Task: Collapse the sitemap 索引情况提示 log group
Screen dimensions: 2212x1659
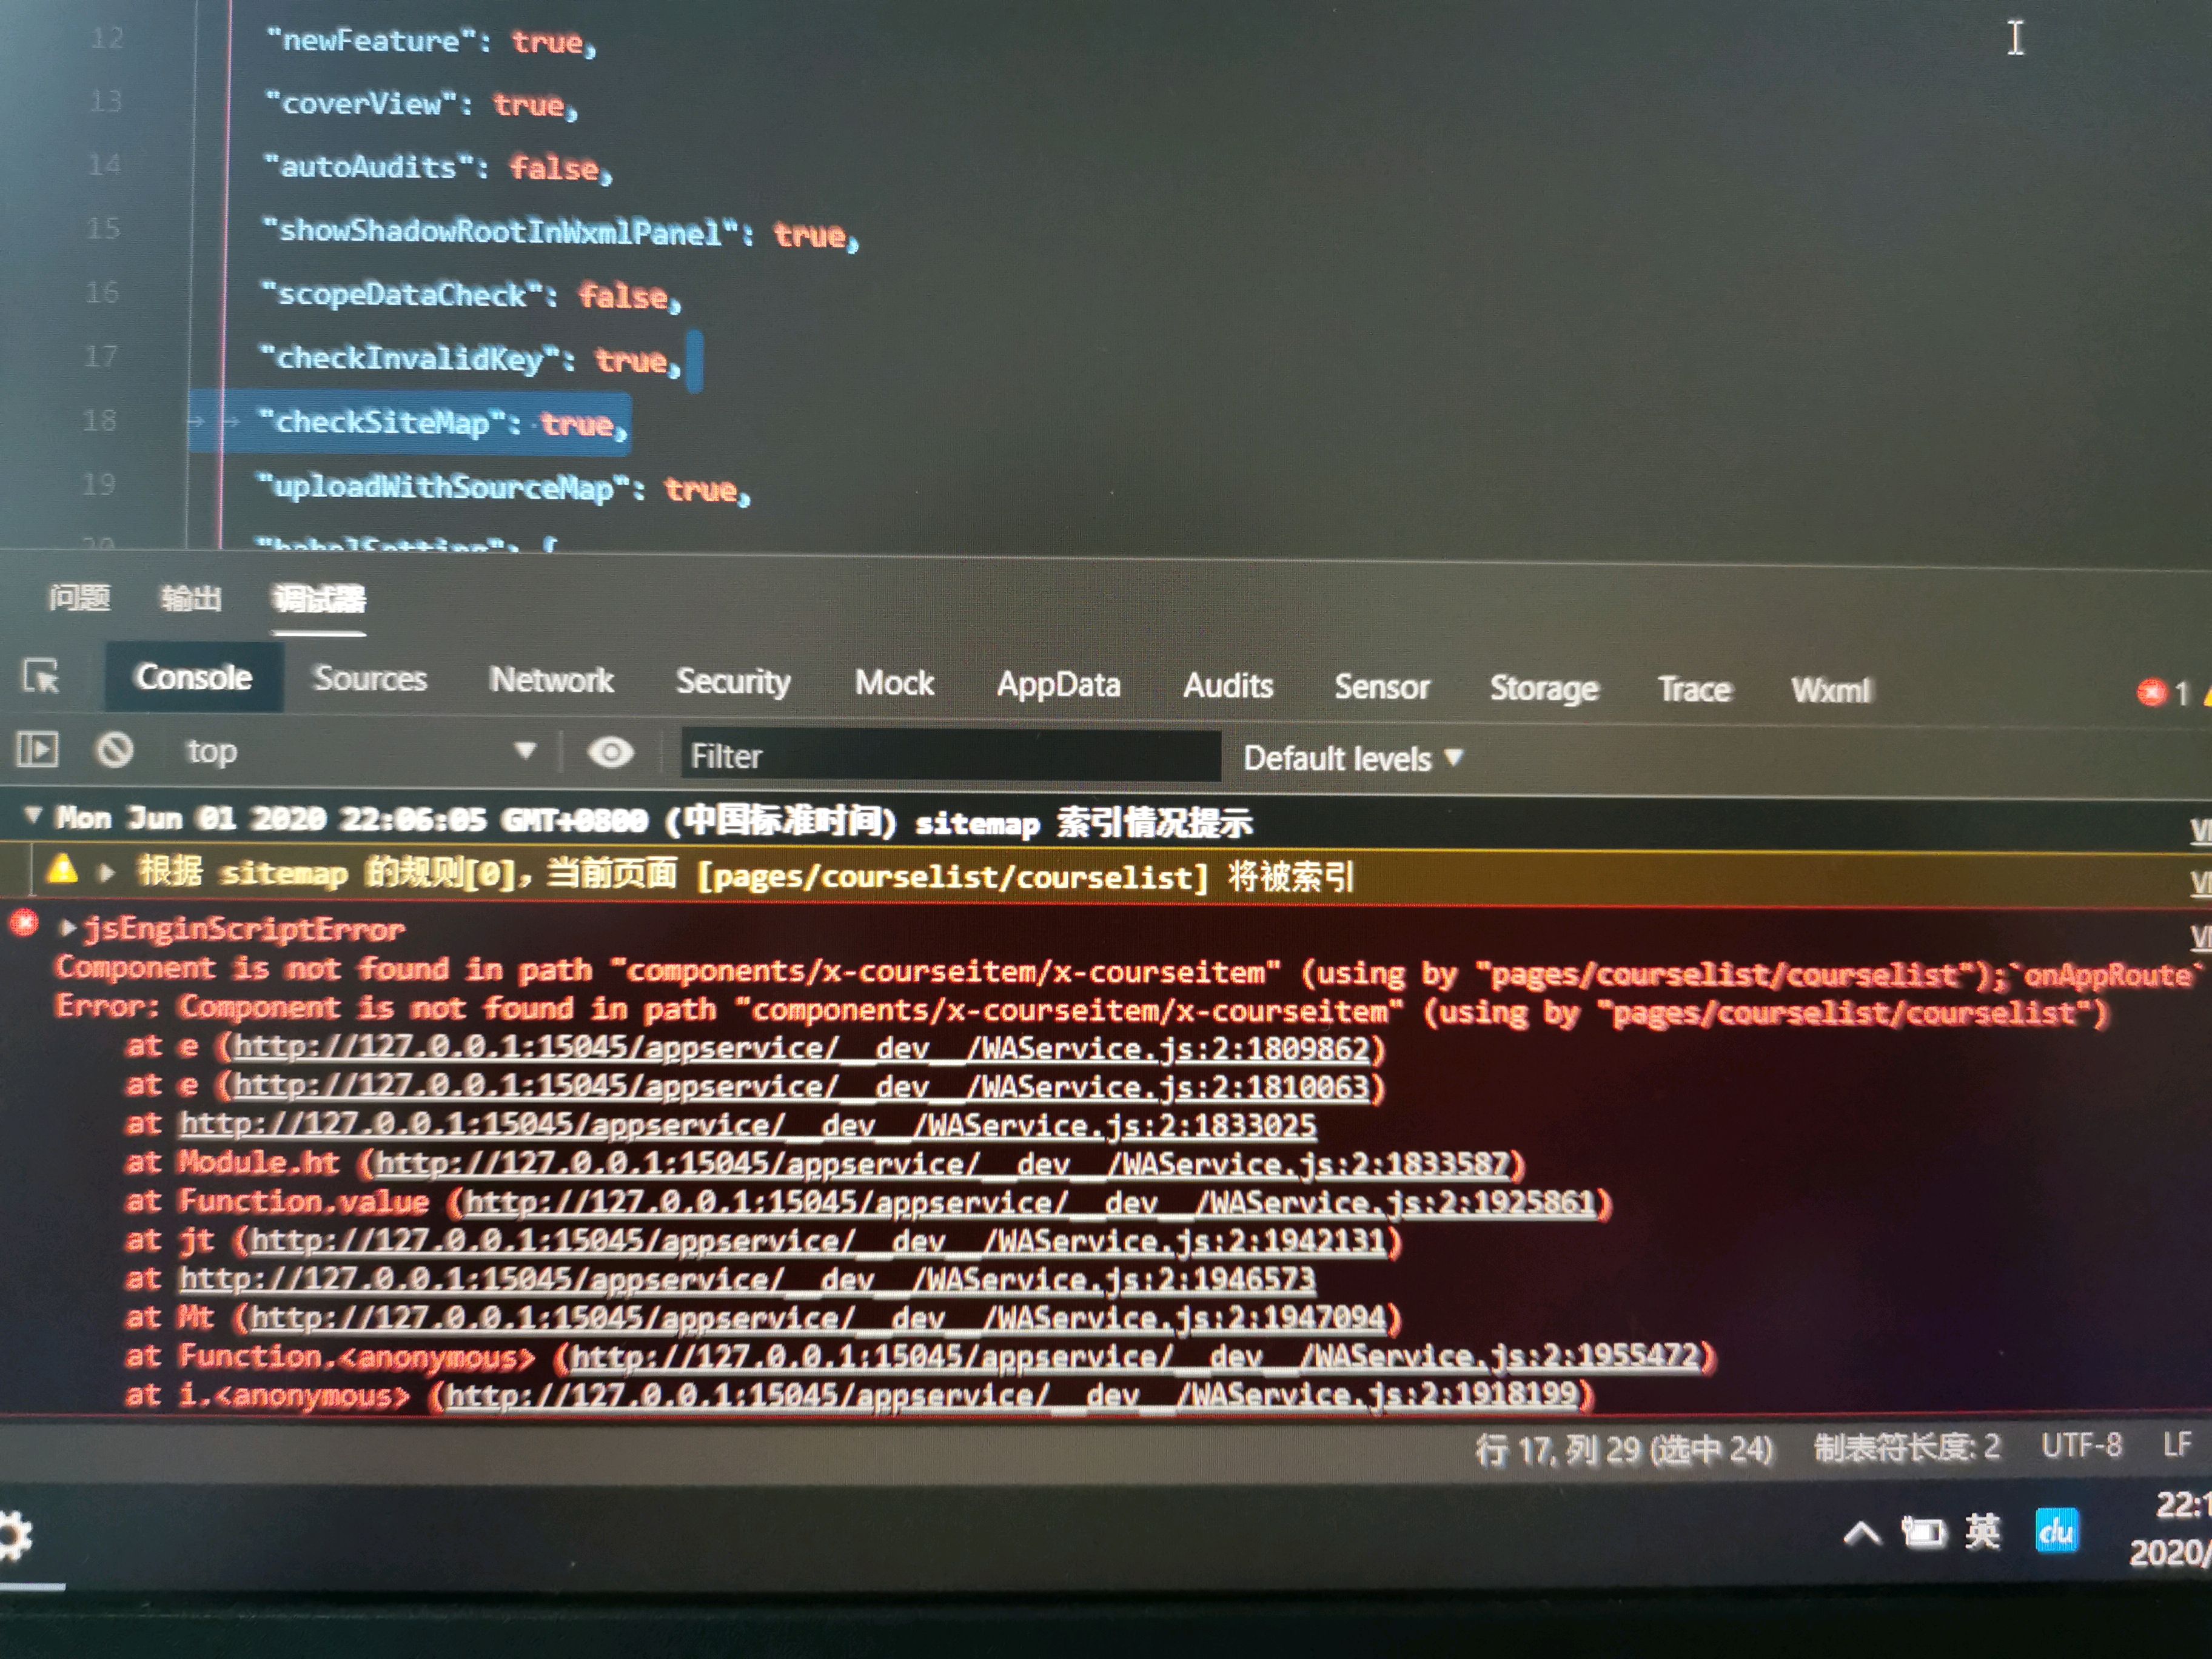Action: tap(33, 816)
